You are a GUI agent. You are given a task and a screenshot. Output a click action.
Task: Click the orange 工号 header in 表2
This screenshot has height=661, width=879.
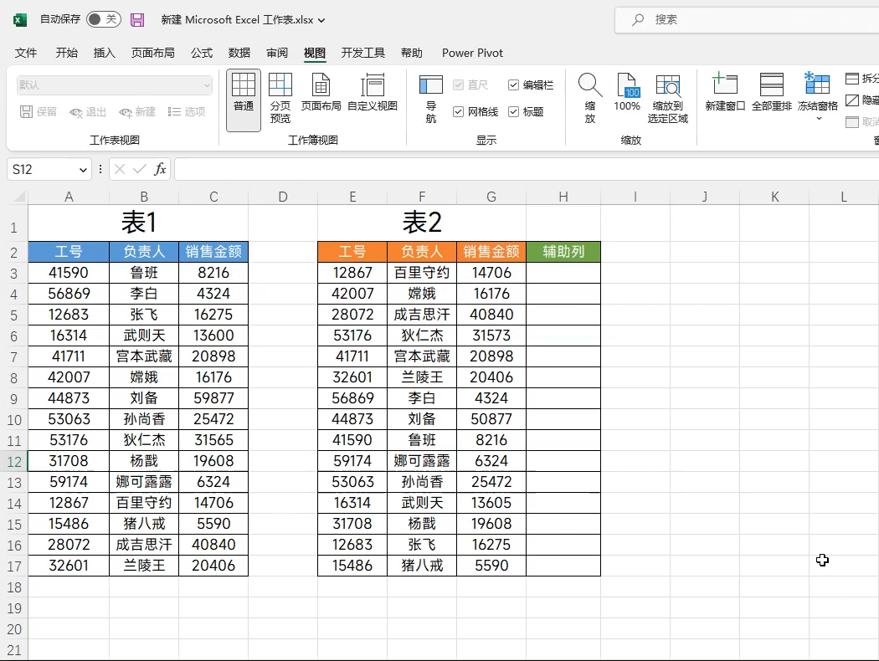click(352, 252)
